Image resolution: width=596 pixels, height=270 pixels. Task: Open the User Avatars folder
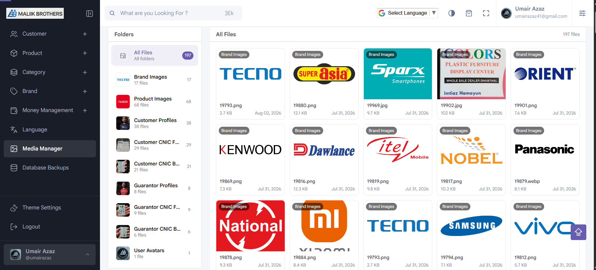click(x=155, y=253)
